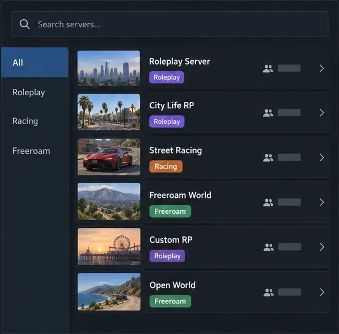Click the Street Racing title
The height and width of the screenshot is (334, 339).
tap(176, 151)
